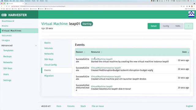Bookmark this page with the star icon
This screenshot has width=196, height=110.
point(184,6)
